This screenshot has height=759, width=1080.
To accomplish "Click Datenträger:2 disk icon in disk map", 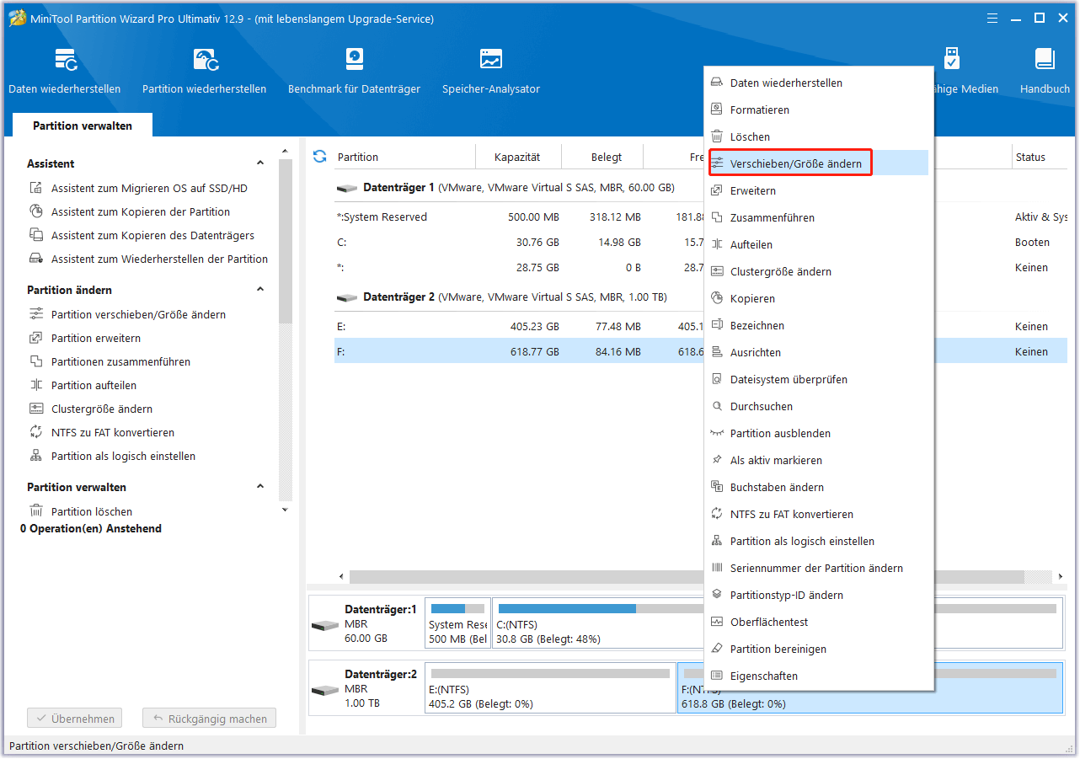I will 324,691.
